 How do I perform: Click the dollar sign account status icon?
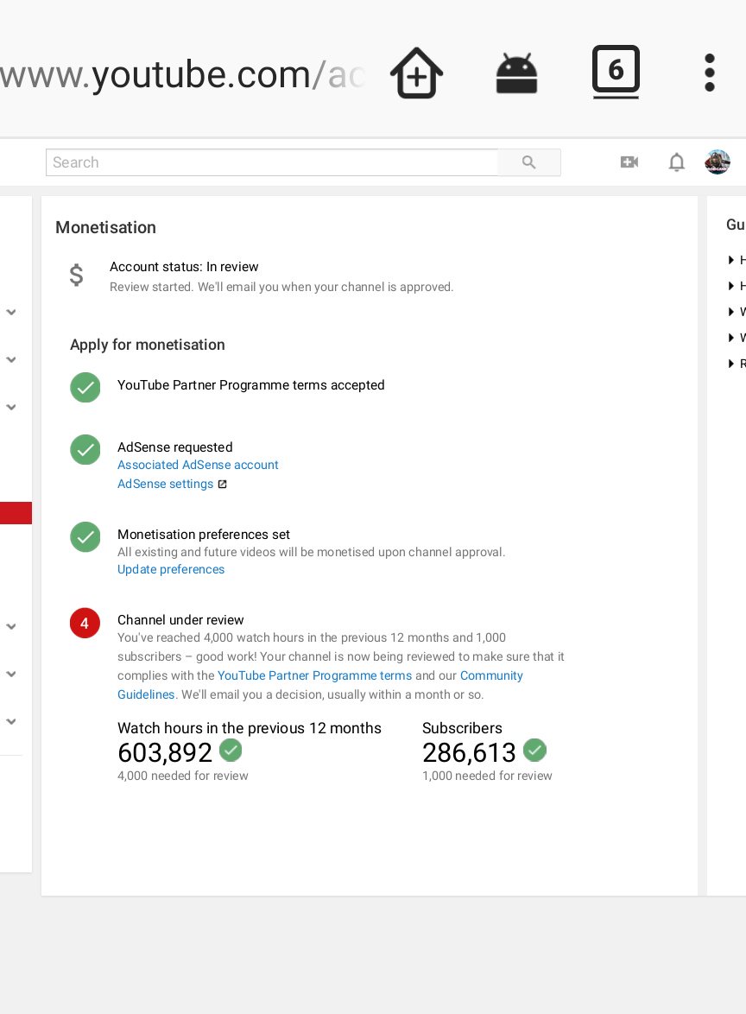(76, 275)
